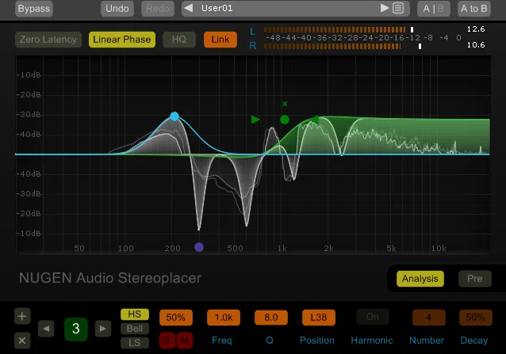Image resolution: width=506 pixels, height=354 pixels.
Task: Click the green right-pointing triangle handle
Action: (x=255, y=120)
